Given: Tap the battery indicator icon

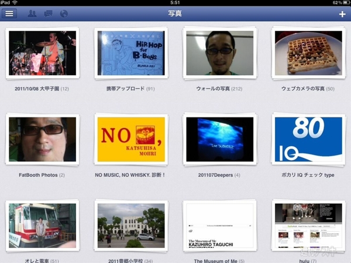Looking at the screenshot, I should [347, 3].
